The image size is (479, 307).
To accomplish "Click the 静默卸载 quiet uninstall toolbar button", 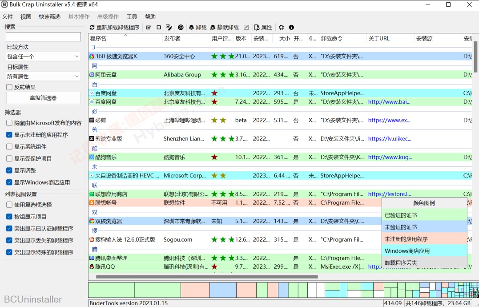I will click(225, 28).
